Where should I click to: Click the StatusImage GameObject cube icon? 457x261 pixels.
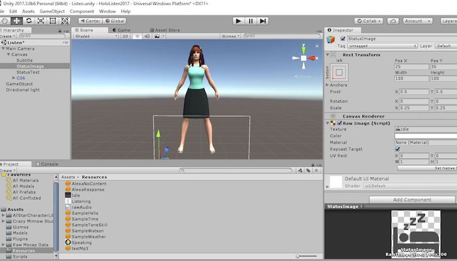[331, 39]
